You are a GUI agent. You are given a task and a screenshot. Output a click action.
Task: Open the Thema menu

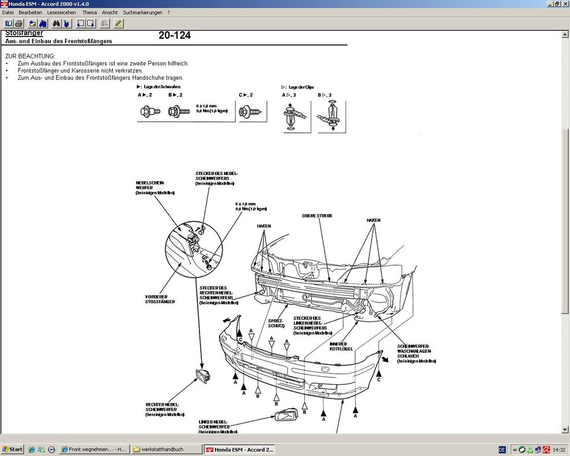point(89,12)
